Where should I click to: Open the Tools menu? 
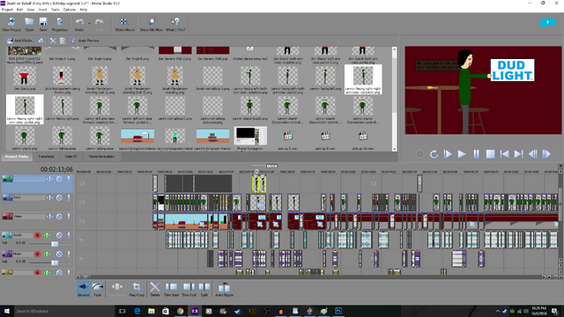55,10
